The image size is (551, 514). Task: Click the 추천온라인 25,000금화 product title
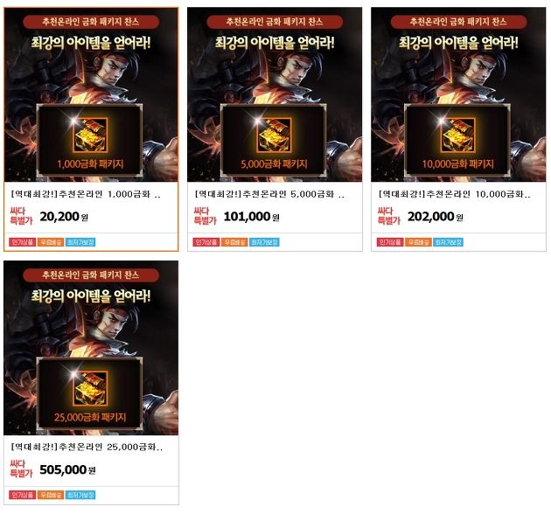tap(87, 448)
